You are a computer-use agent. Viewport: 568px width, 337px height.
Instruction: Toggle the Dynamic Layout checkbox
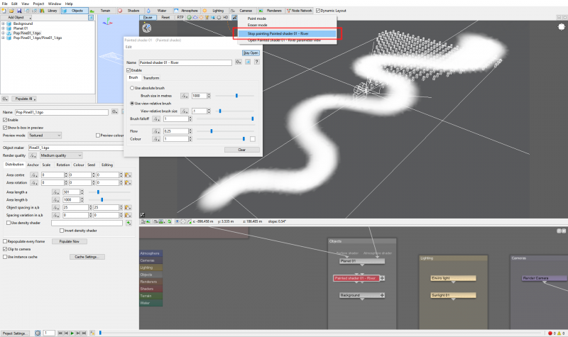point(317,11)
